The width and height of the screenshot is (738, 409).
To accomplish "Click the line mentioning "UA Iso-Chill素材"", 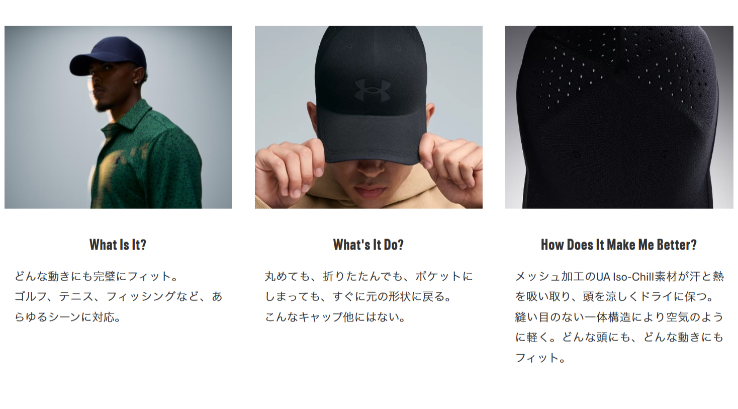I will point(619,276).
